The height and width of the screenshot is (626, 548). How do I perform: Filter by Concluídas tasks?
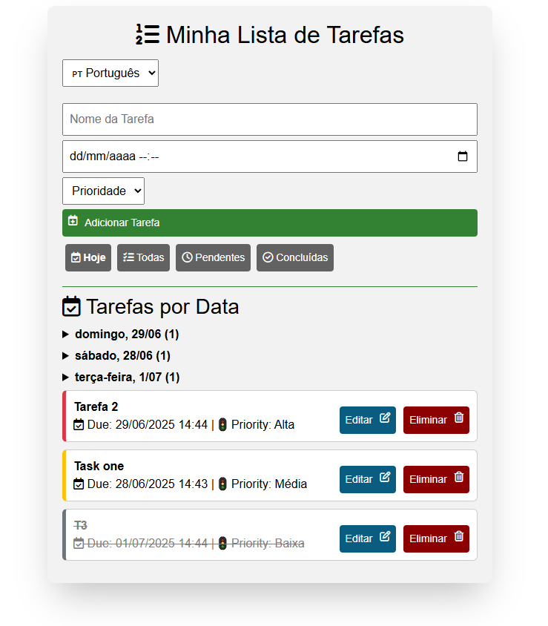[295, 257]
